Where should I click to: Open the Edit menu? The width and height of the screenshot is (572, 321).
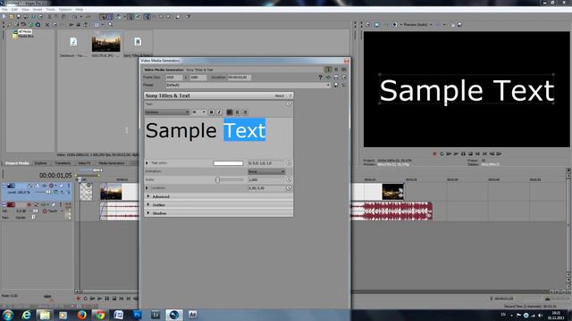tap(14, 10)
